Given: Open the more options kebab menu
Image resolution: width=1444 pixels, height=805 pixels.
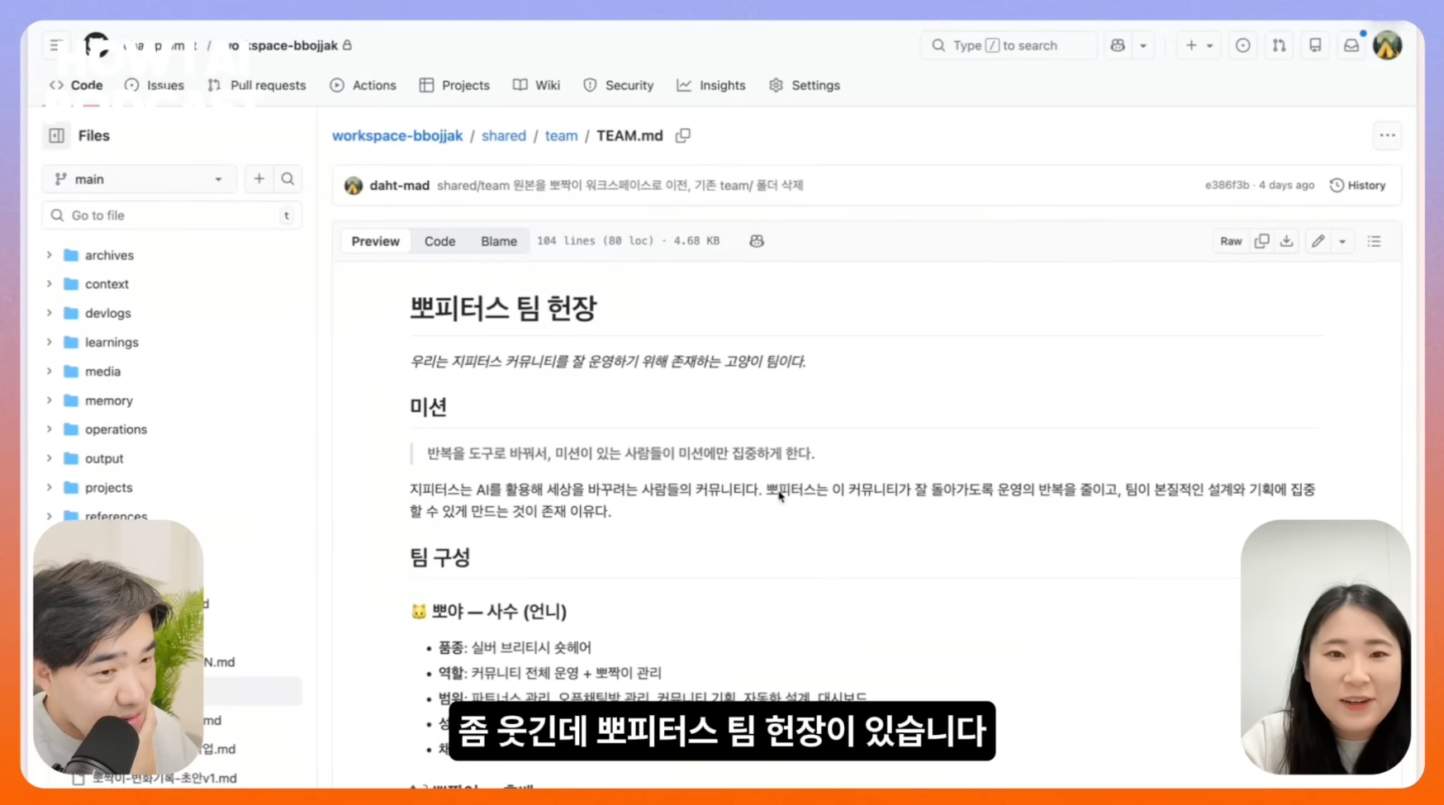Looking at the screenshot, I should click(1388, 135).
